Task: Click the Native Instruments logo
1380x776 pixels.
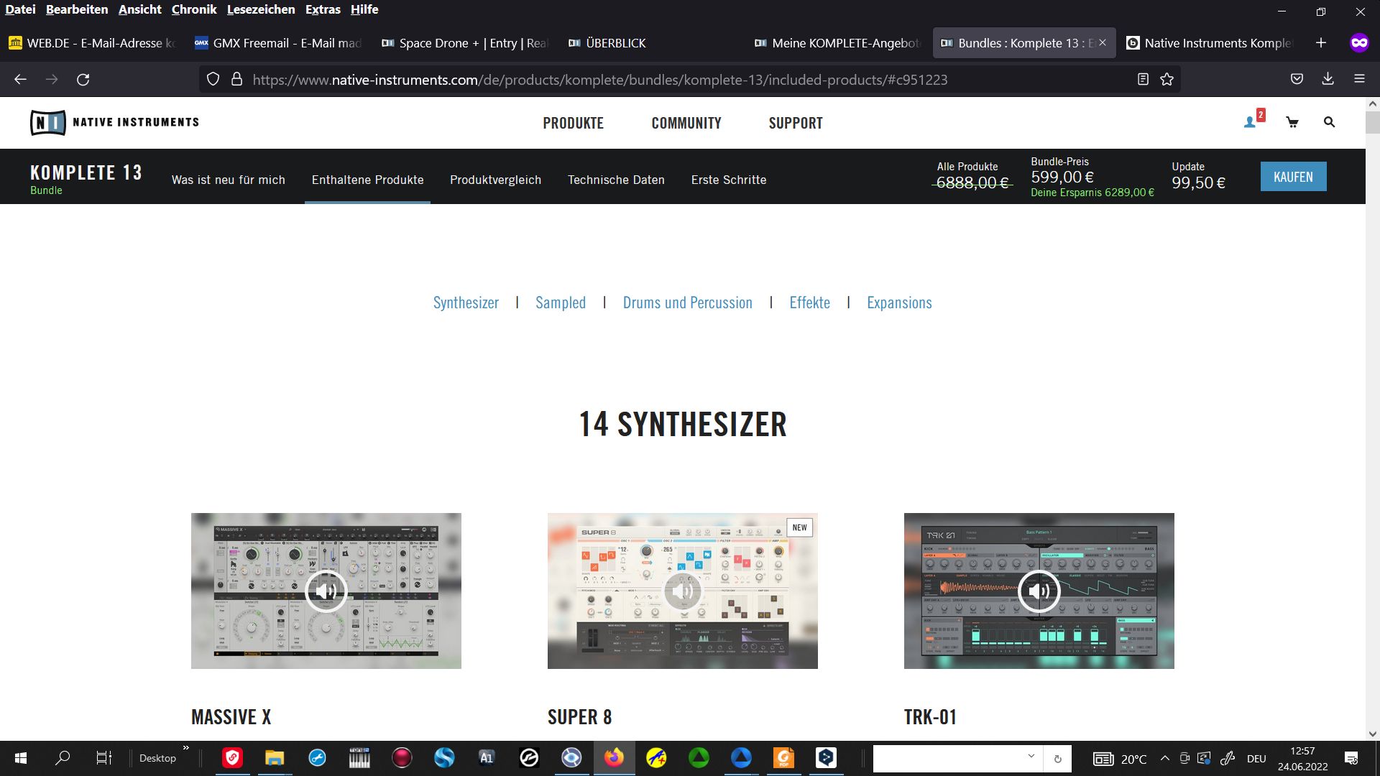Action: point(115,122)
